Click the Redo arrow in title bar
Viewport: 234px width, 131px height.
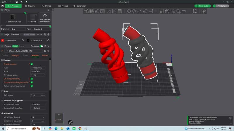click(x=26, y=2)
